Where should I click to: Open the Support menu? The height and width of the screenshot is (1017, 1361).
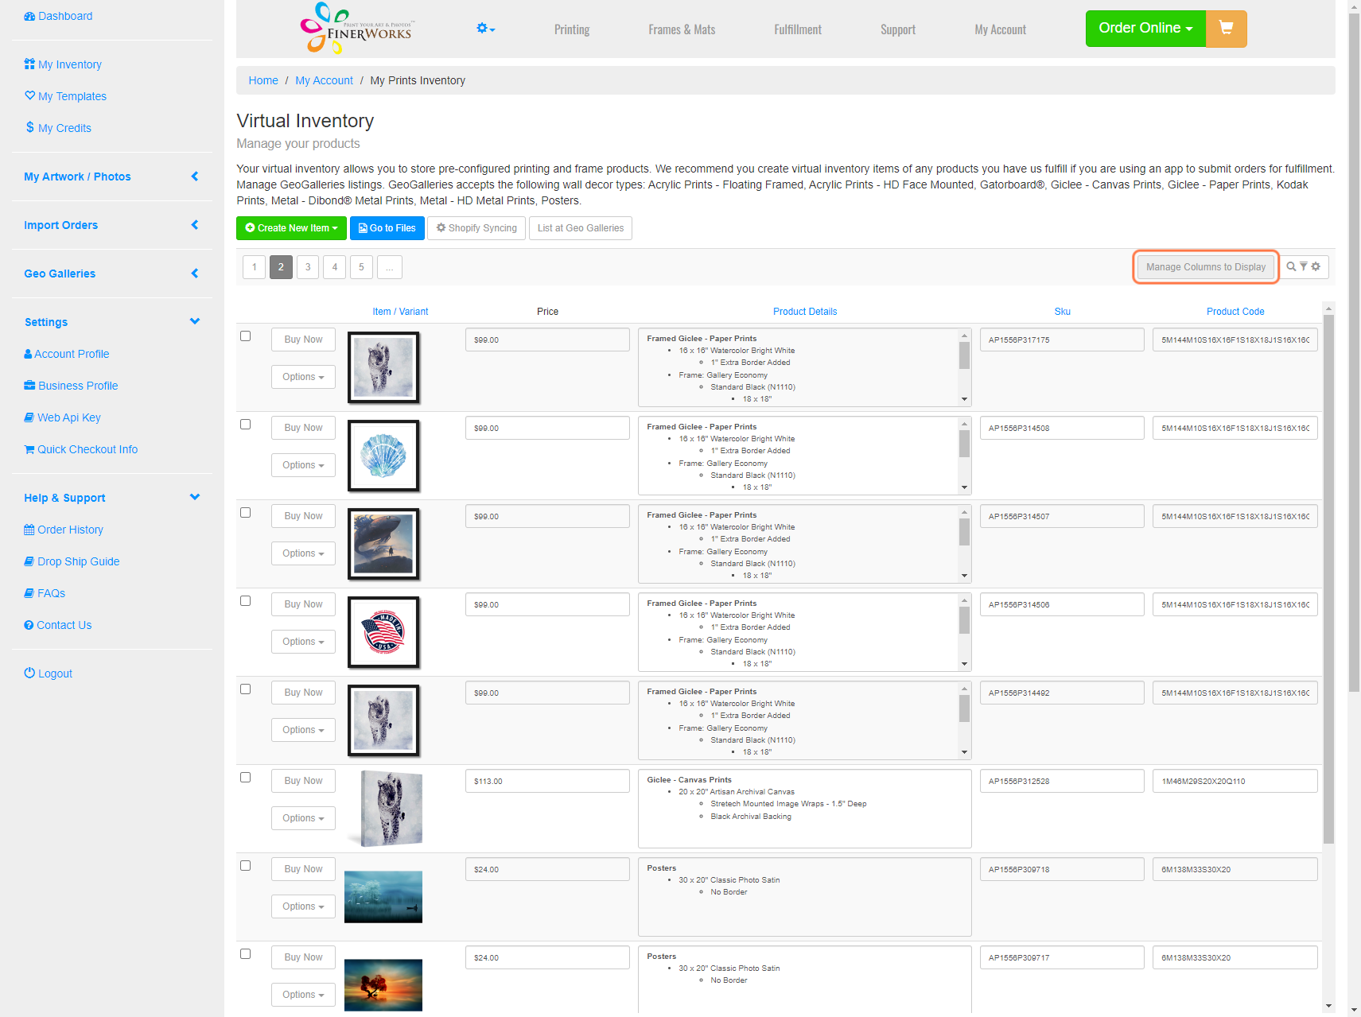click(x=898, y=29)
